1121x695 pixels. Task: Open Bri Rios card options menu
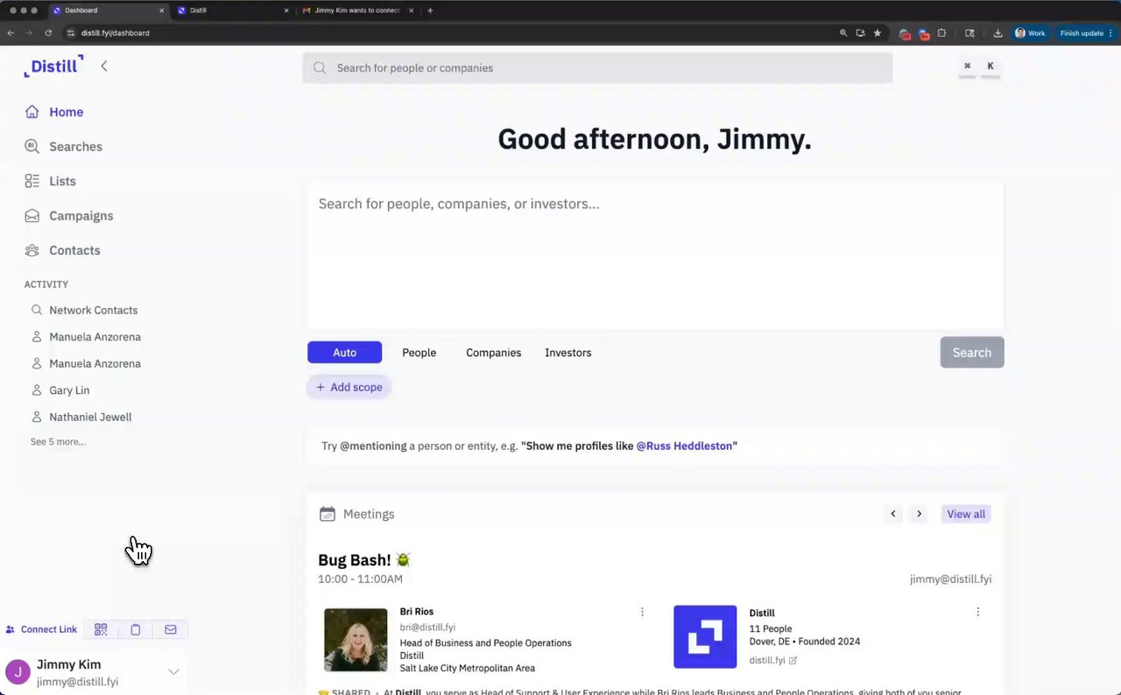point(642,612)
